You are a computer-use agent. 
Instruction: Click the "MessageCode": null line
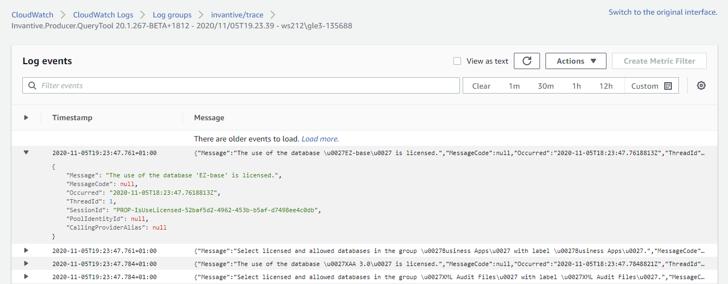coord(102,184)
